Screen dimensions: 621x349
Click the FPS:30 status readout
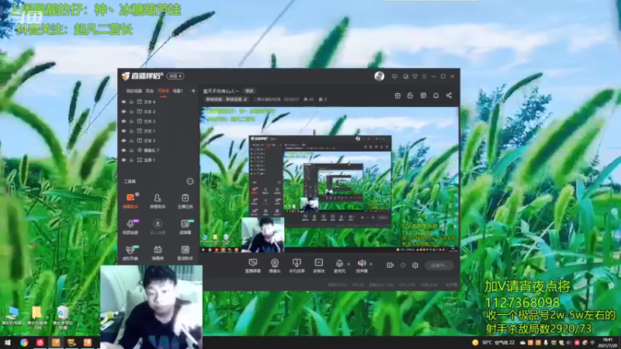(358, 285)
